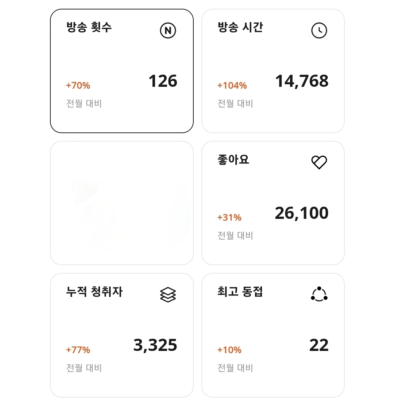Click the 126 broadcast count value
Screen dimensions: 394x406
[x=163, y=81]
